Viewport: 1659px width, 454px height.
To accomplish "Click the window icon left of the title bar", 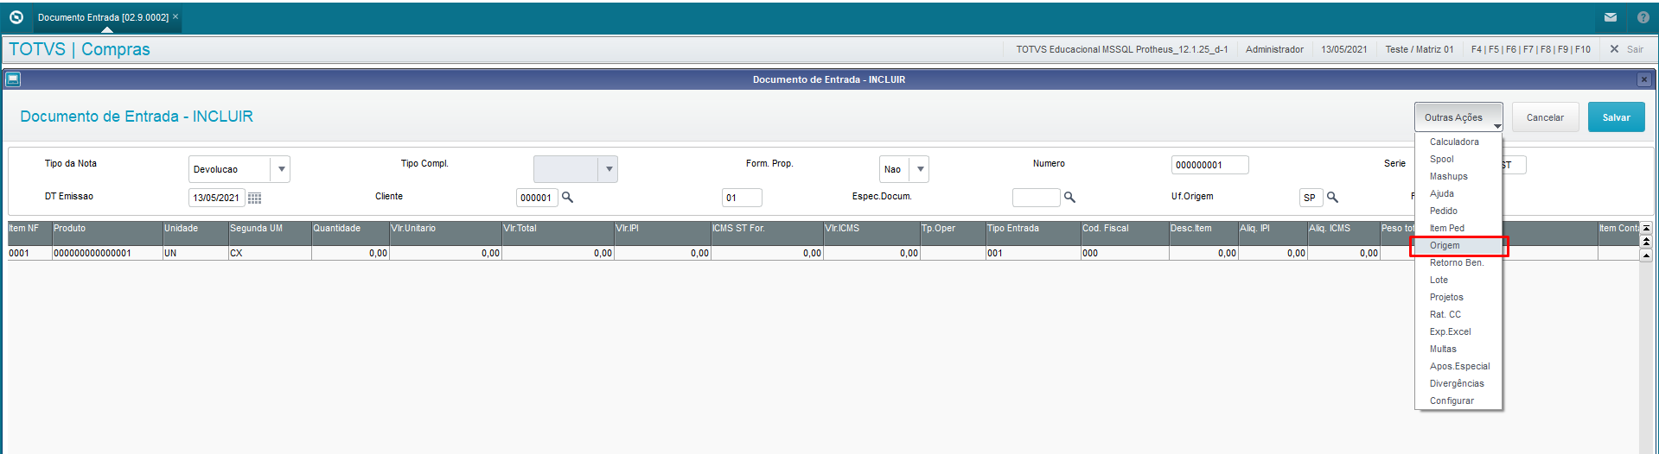I will point(13,79).
